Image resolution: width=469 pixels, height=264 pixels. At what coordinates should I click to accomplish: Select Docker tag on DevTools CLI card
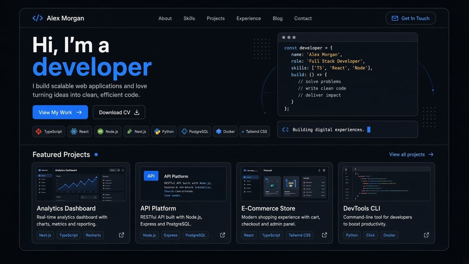[389, 235]
